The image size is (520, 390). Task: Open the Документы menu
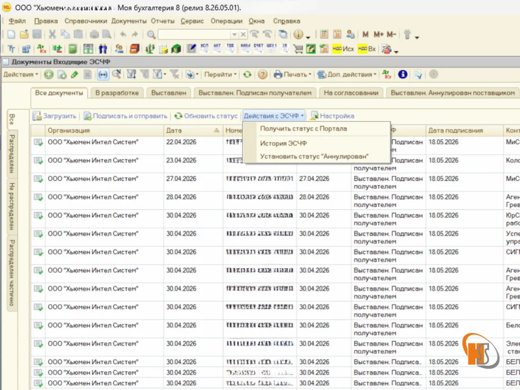click(128, 21)
